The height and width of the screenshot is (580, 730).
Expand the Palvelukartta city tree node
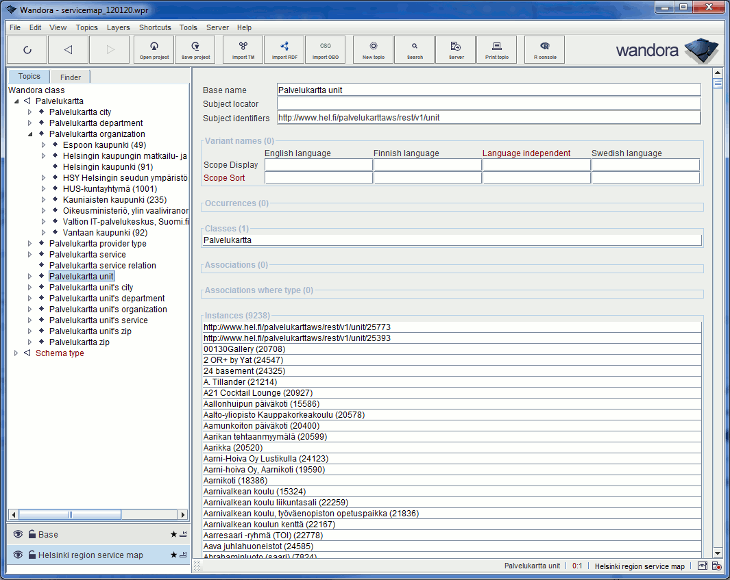click(29, 112)
